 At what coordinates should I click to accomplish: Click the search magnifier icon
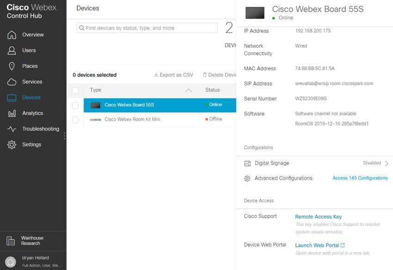tap(82, 28)
